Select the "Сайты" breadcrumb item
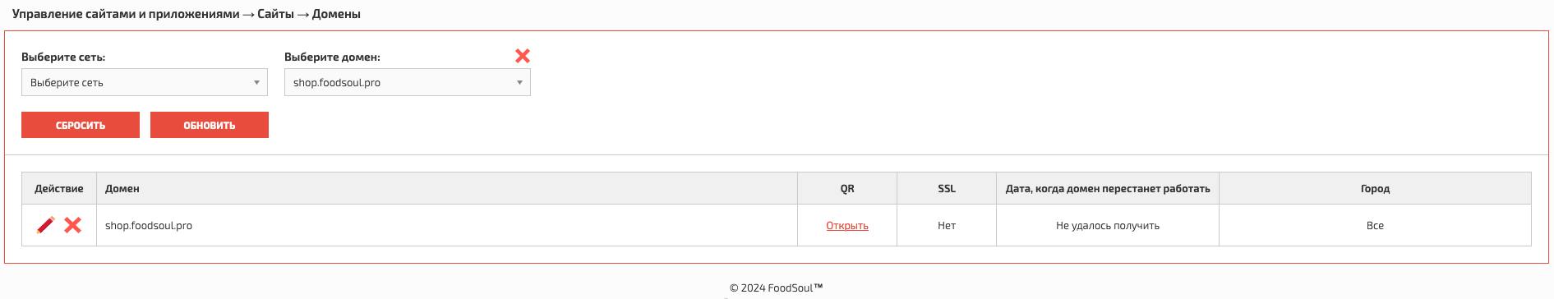 pos(275,14)
